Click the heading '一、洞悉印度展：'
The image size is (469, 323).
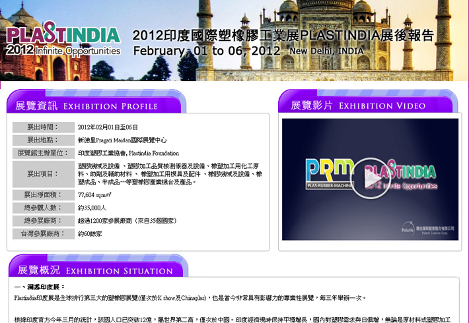[40, 287]
